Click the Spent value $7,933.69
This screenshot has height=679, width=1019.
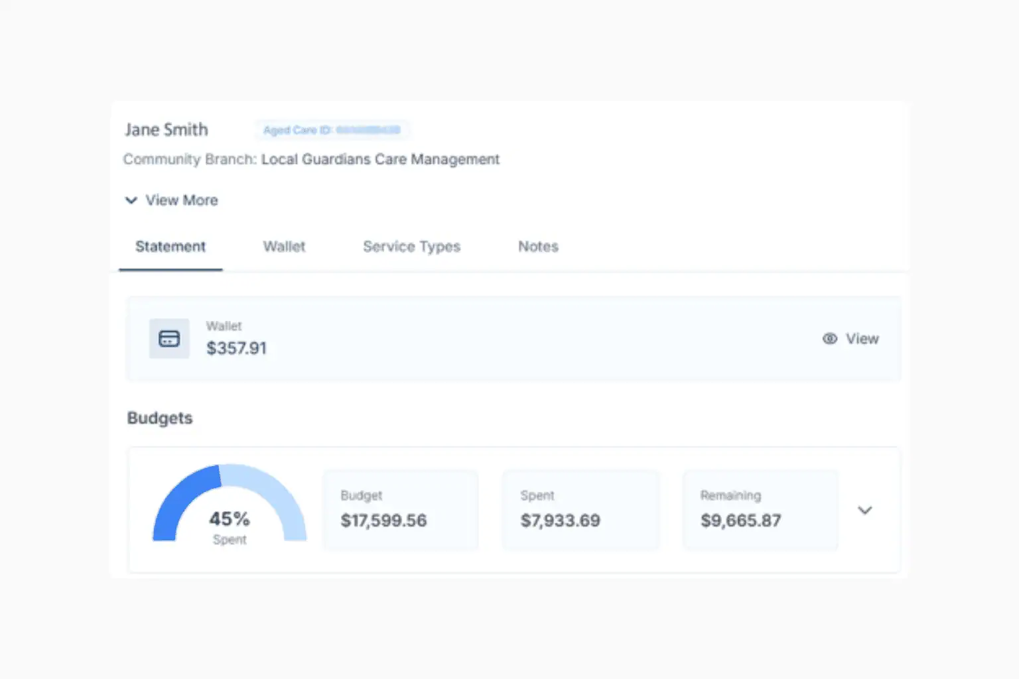pyautogui.click(x=561, y=521)
